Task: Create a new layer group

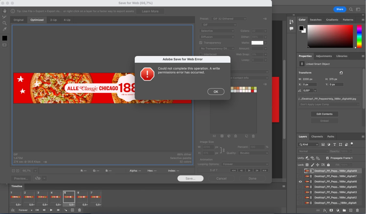Action: click(344, 210)
